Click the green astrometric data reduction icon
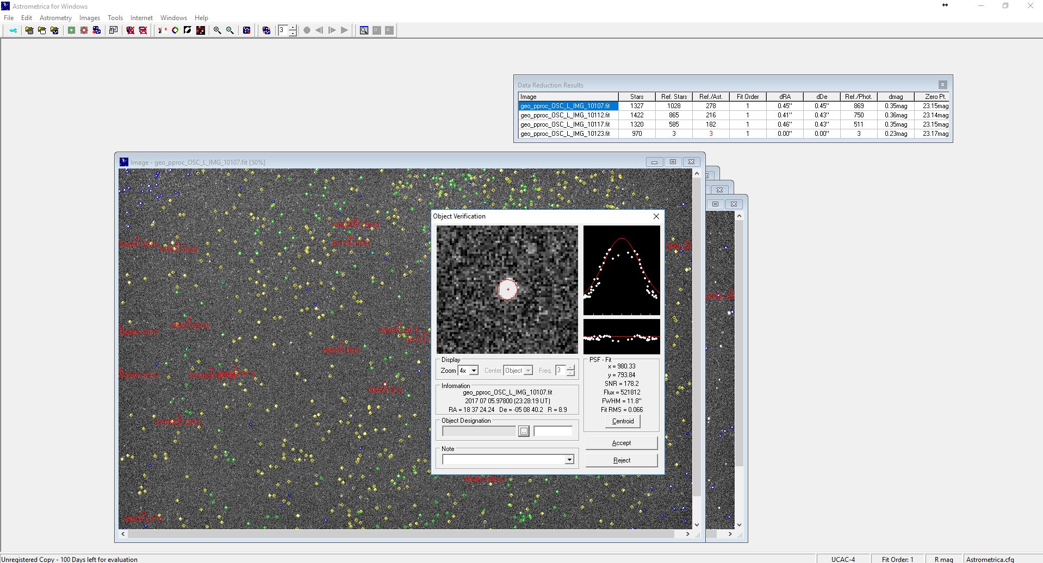Viewport: 1043px width, 563px height. click(x=71, y=30)
